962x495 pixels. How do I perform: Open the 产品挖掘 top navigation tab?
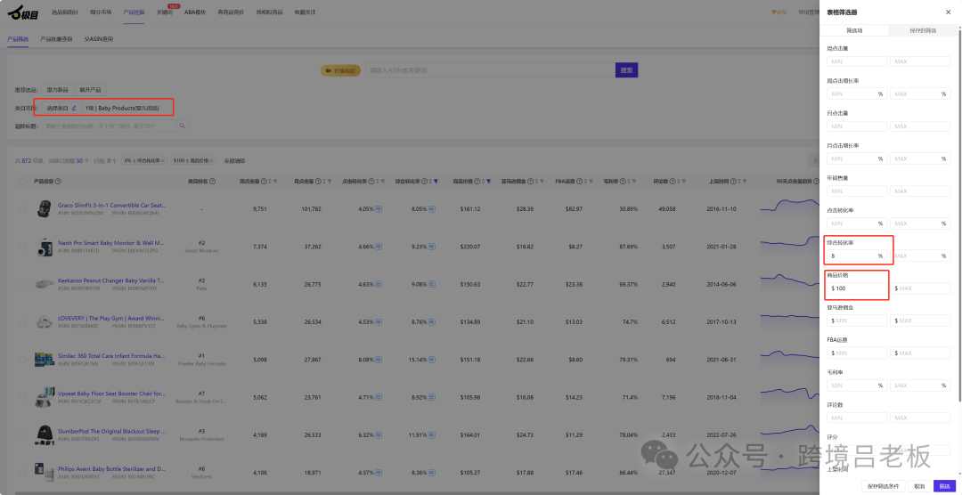pos(134,12)
